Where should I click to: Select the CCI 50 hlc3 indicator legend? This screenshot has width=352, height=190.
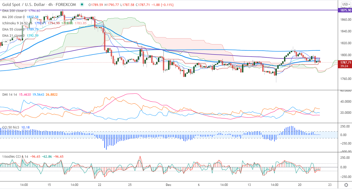click(x=11, y=128)
